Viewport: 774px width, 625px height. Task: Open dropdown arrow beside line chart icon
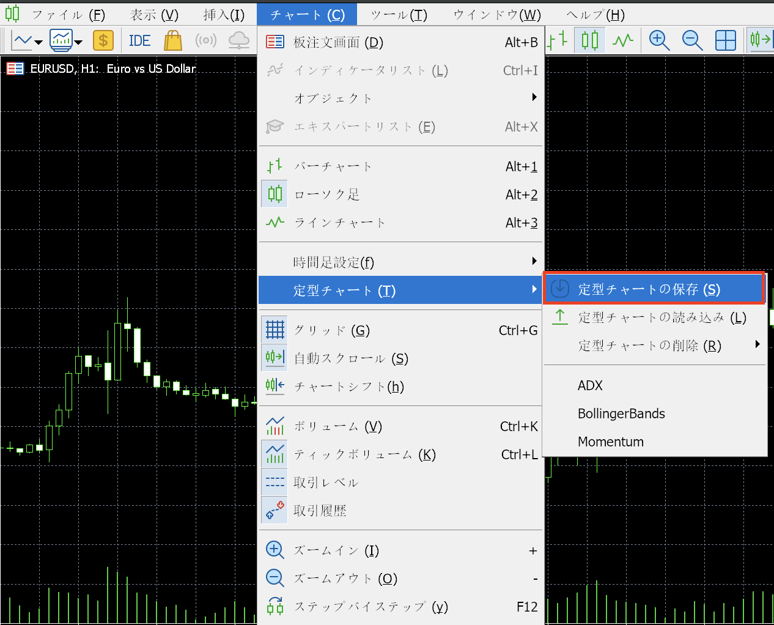[x=39, y=42]
